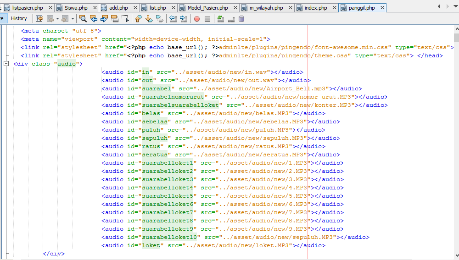
Task: Click the 'out.wav' source text
Action: (x=261, y=80)
